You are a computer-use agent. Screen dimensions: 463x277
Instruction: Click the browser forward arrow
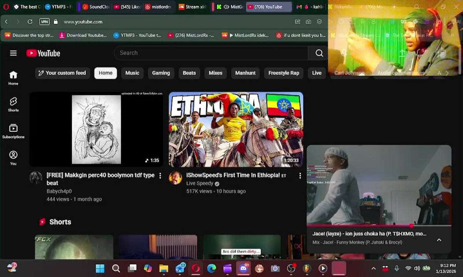(18, 22)
